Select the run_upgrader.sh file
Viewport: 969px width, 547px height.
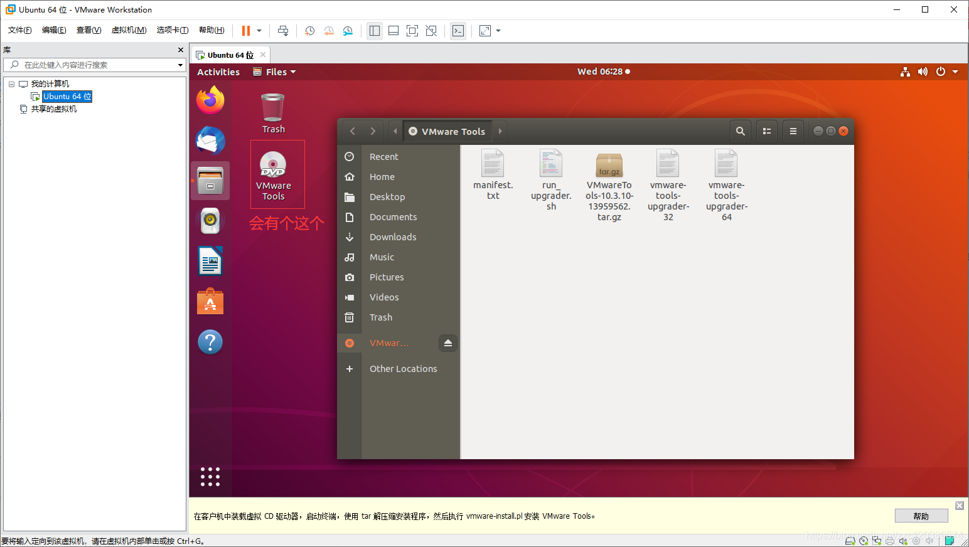pyautogui.click(x=551, y=180)
